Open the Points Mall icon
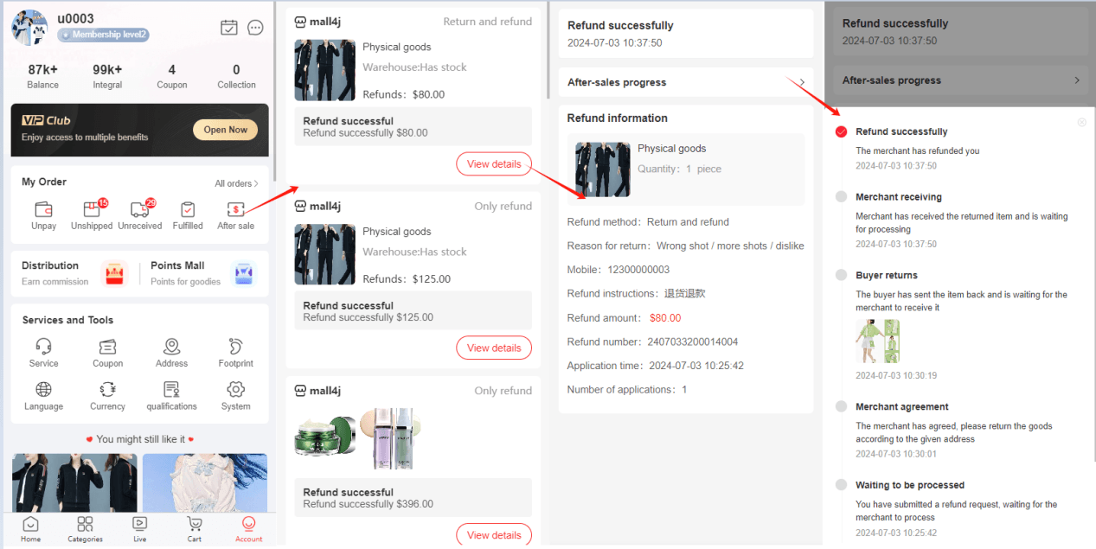The image size is (1096, 549). click(x=244, y=274)
